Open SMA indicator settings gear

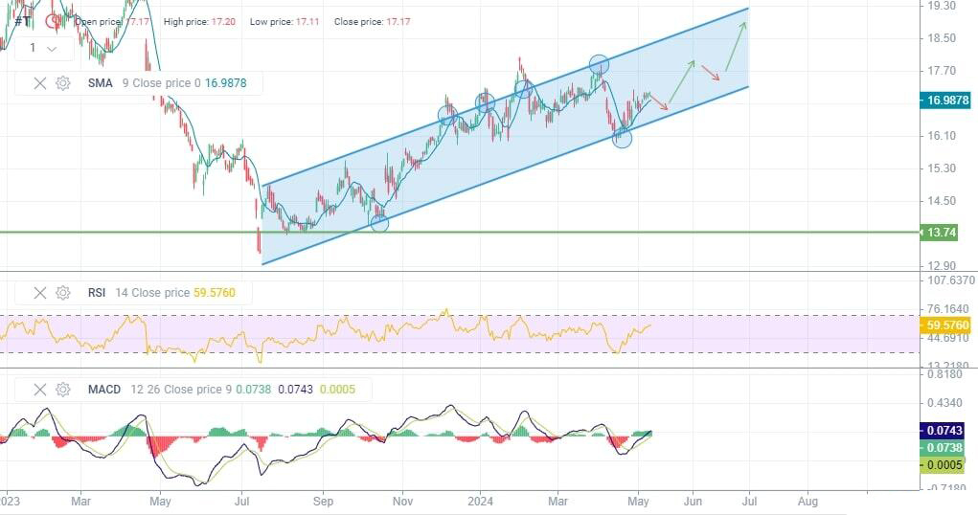[63, 83]
